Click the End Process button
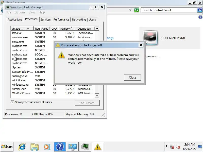Screen dimensions: 203x152 [x=87, y=103]
